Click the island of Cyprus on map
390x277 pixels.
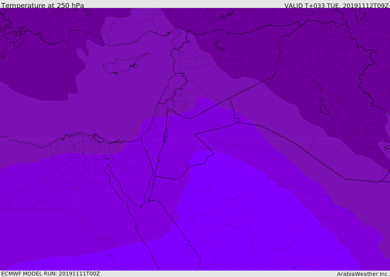[125, 64]
